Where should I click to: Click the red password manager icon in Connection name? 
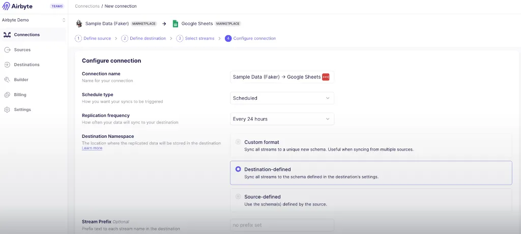coord(326,77)
